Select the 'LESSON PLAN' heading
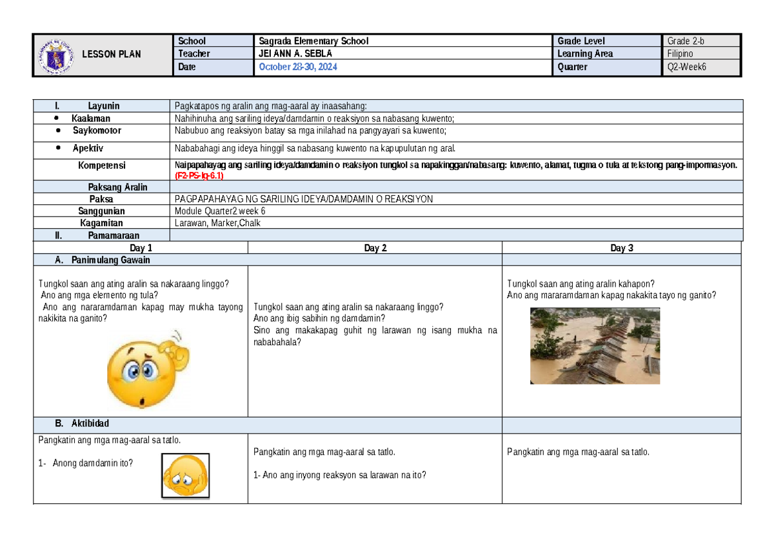The width and height of the screenshot is (774, 547). tap(111, 54)
